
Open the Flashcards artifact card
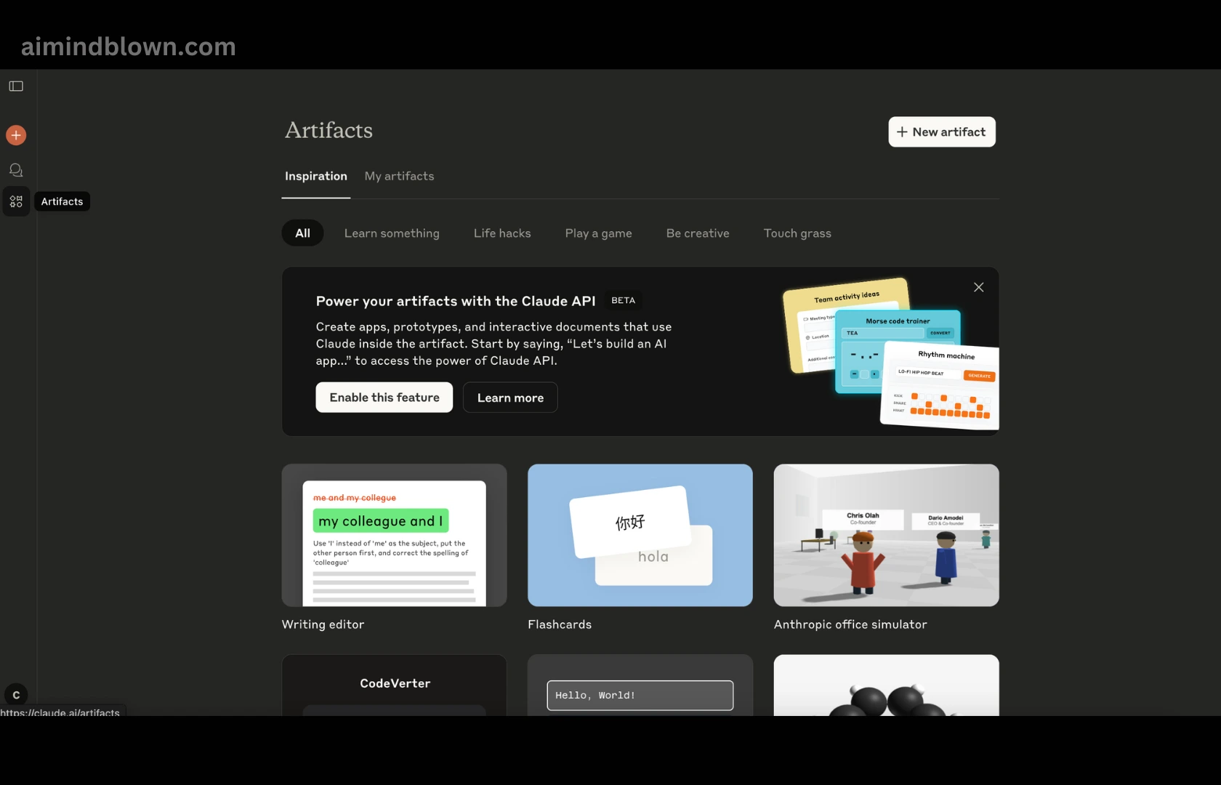tap(640, 536)
